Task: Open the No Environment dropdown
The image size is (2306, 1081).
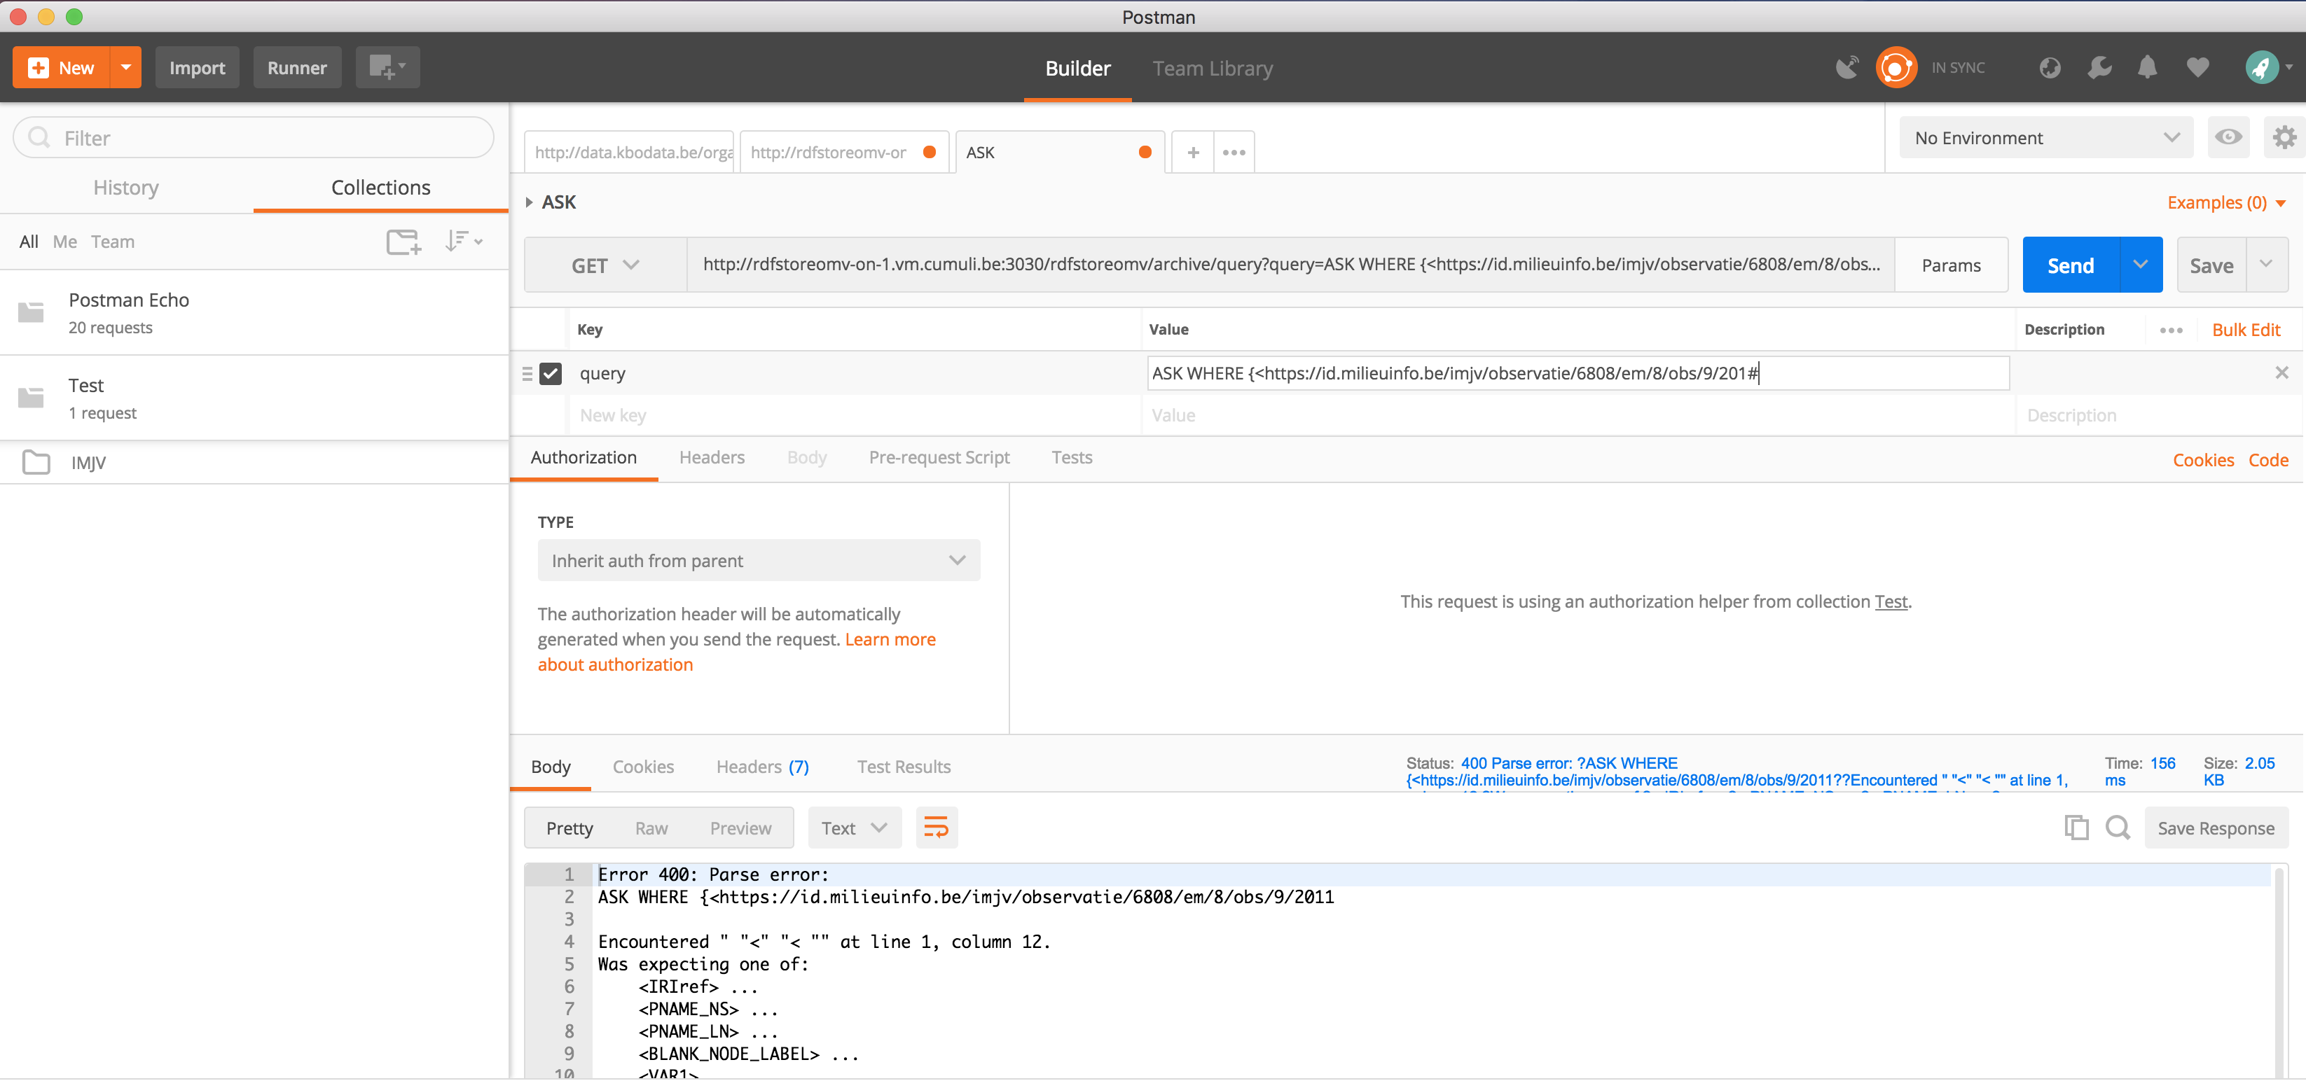Action: tap(2045, 138)
